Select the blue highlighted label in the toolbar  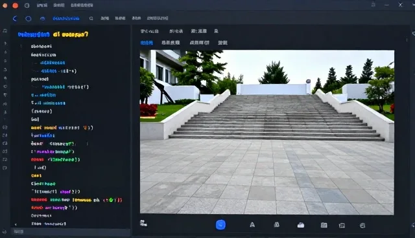point(66,18)
